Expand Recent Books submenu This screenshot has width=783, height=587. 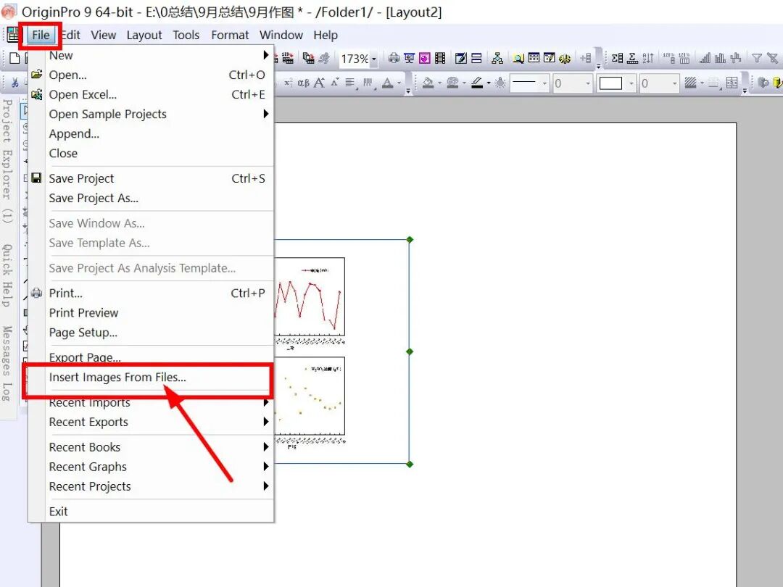click(150, 447)
